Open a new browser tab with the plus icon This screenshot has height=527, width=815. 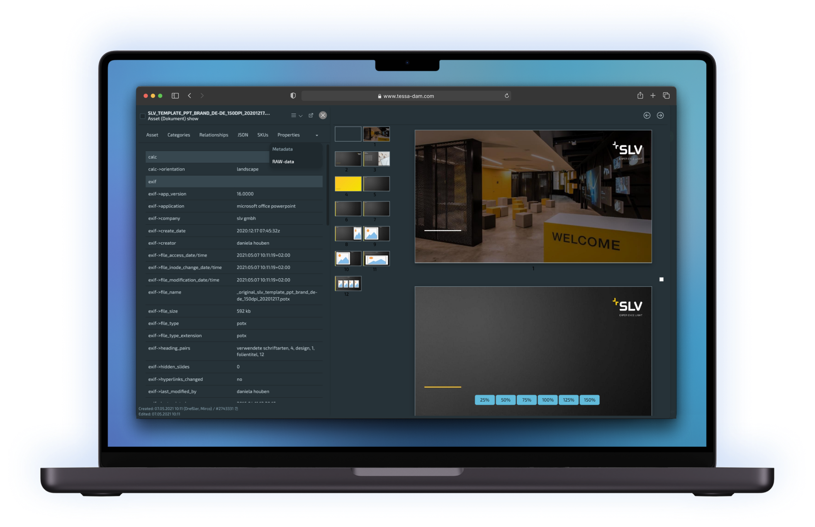pos(653,95)
